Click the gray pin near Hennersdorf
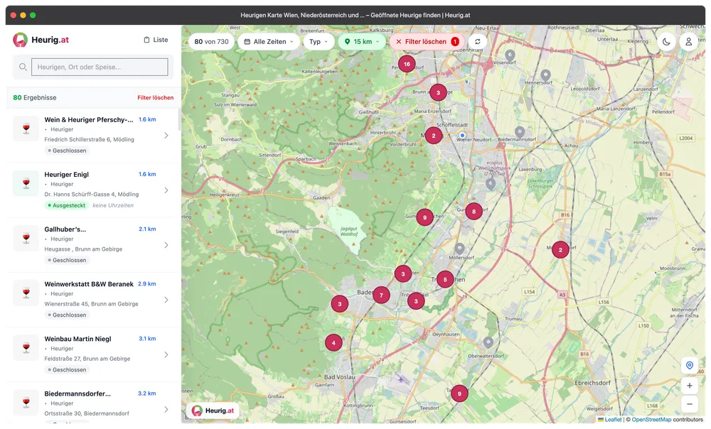This screenshot has height=429, width=711. (x=546, y=75)
